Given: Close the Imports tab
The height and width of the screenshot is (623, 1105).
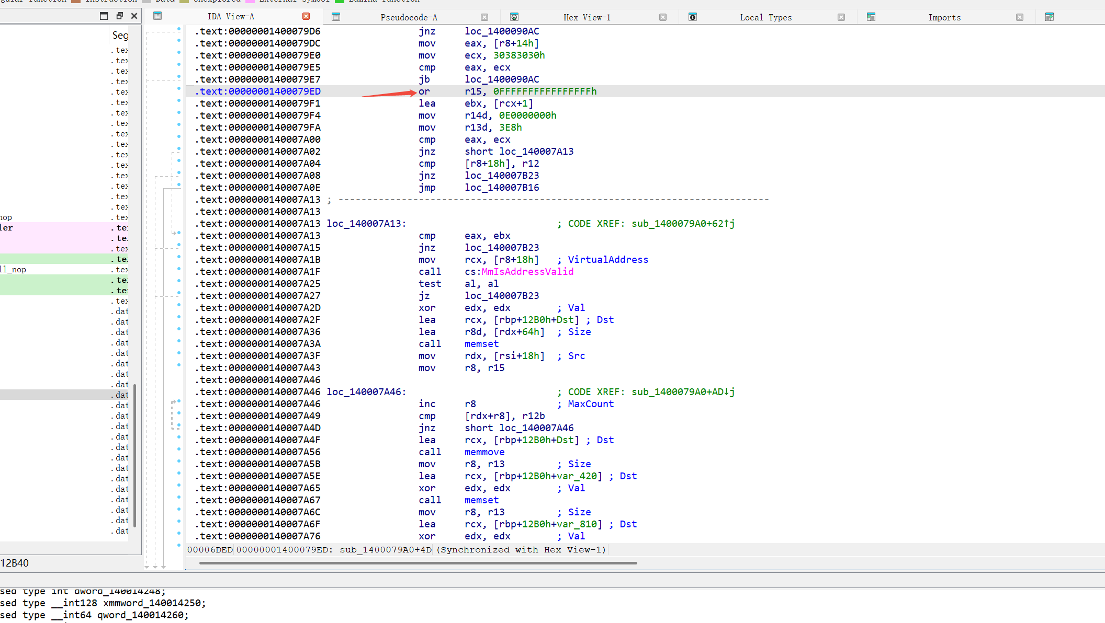Looking at the screenshot, I should [1020, 17].
